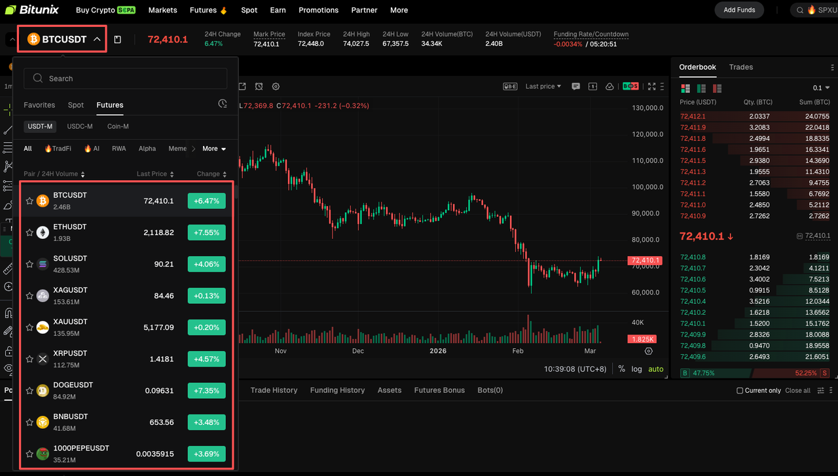The width and height of the screenshot is (838, 476).
Task: Click the Add Funds button
Action: 739,10
